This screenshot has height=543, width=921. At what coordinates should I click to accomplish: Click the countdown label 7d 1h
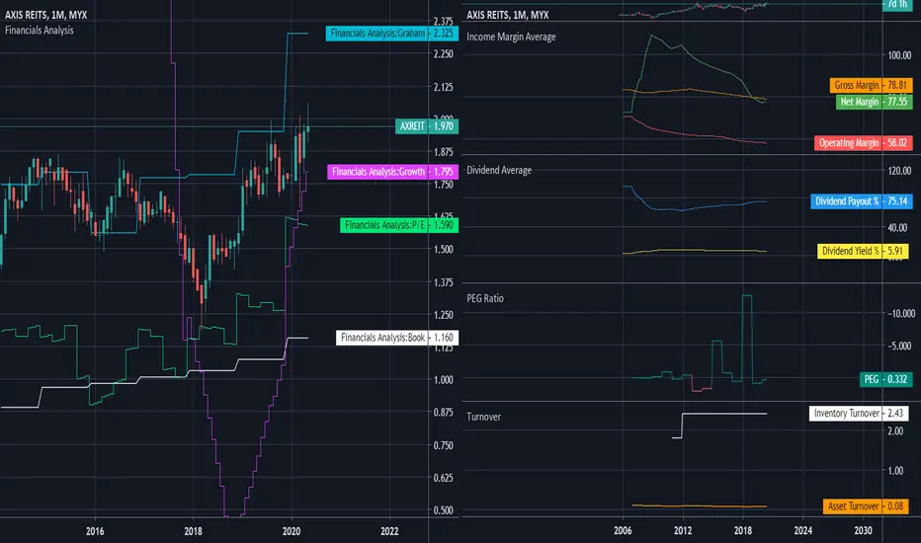pos(897,4)
